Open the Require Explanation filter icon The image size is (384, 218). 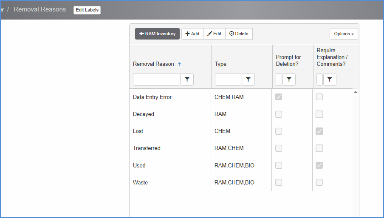click(x=330, y=79)
